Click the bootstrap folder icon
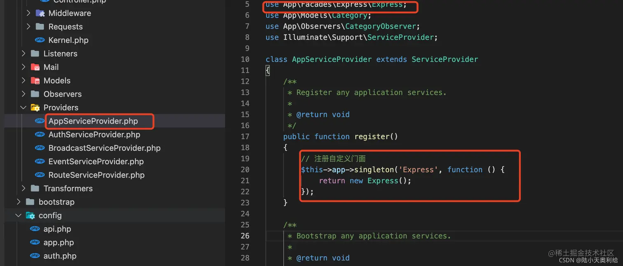Image resolution: width=623 pixels, height=266 pixels. 30,202
